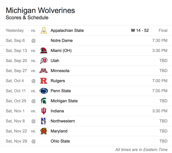Viewport: 172px width, 153px height.
Task: Click the Minnesota Gophers M logo
Action: pyautogui.click(x=43, y=71)
